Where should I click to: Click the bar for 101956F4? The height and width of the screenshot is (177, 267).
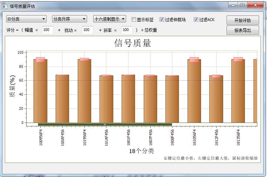click(85, 91)
